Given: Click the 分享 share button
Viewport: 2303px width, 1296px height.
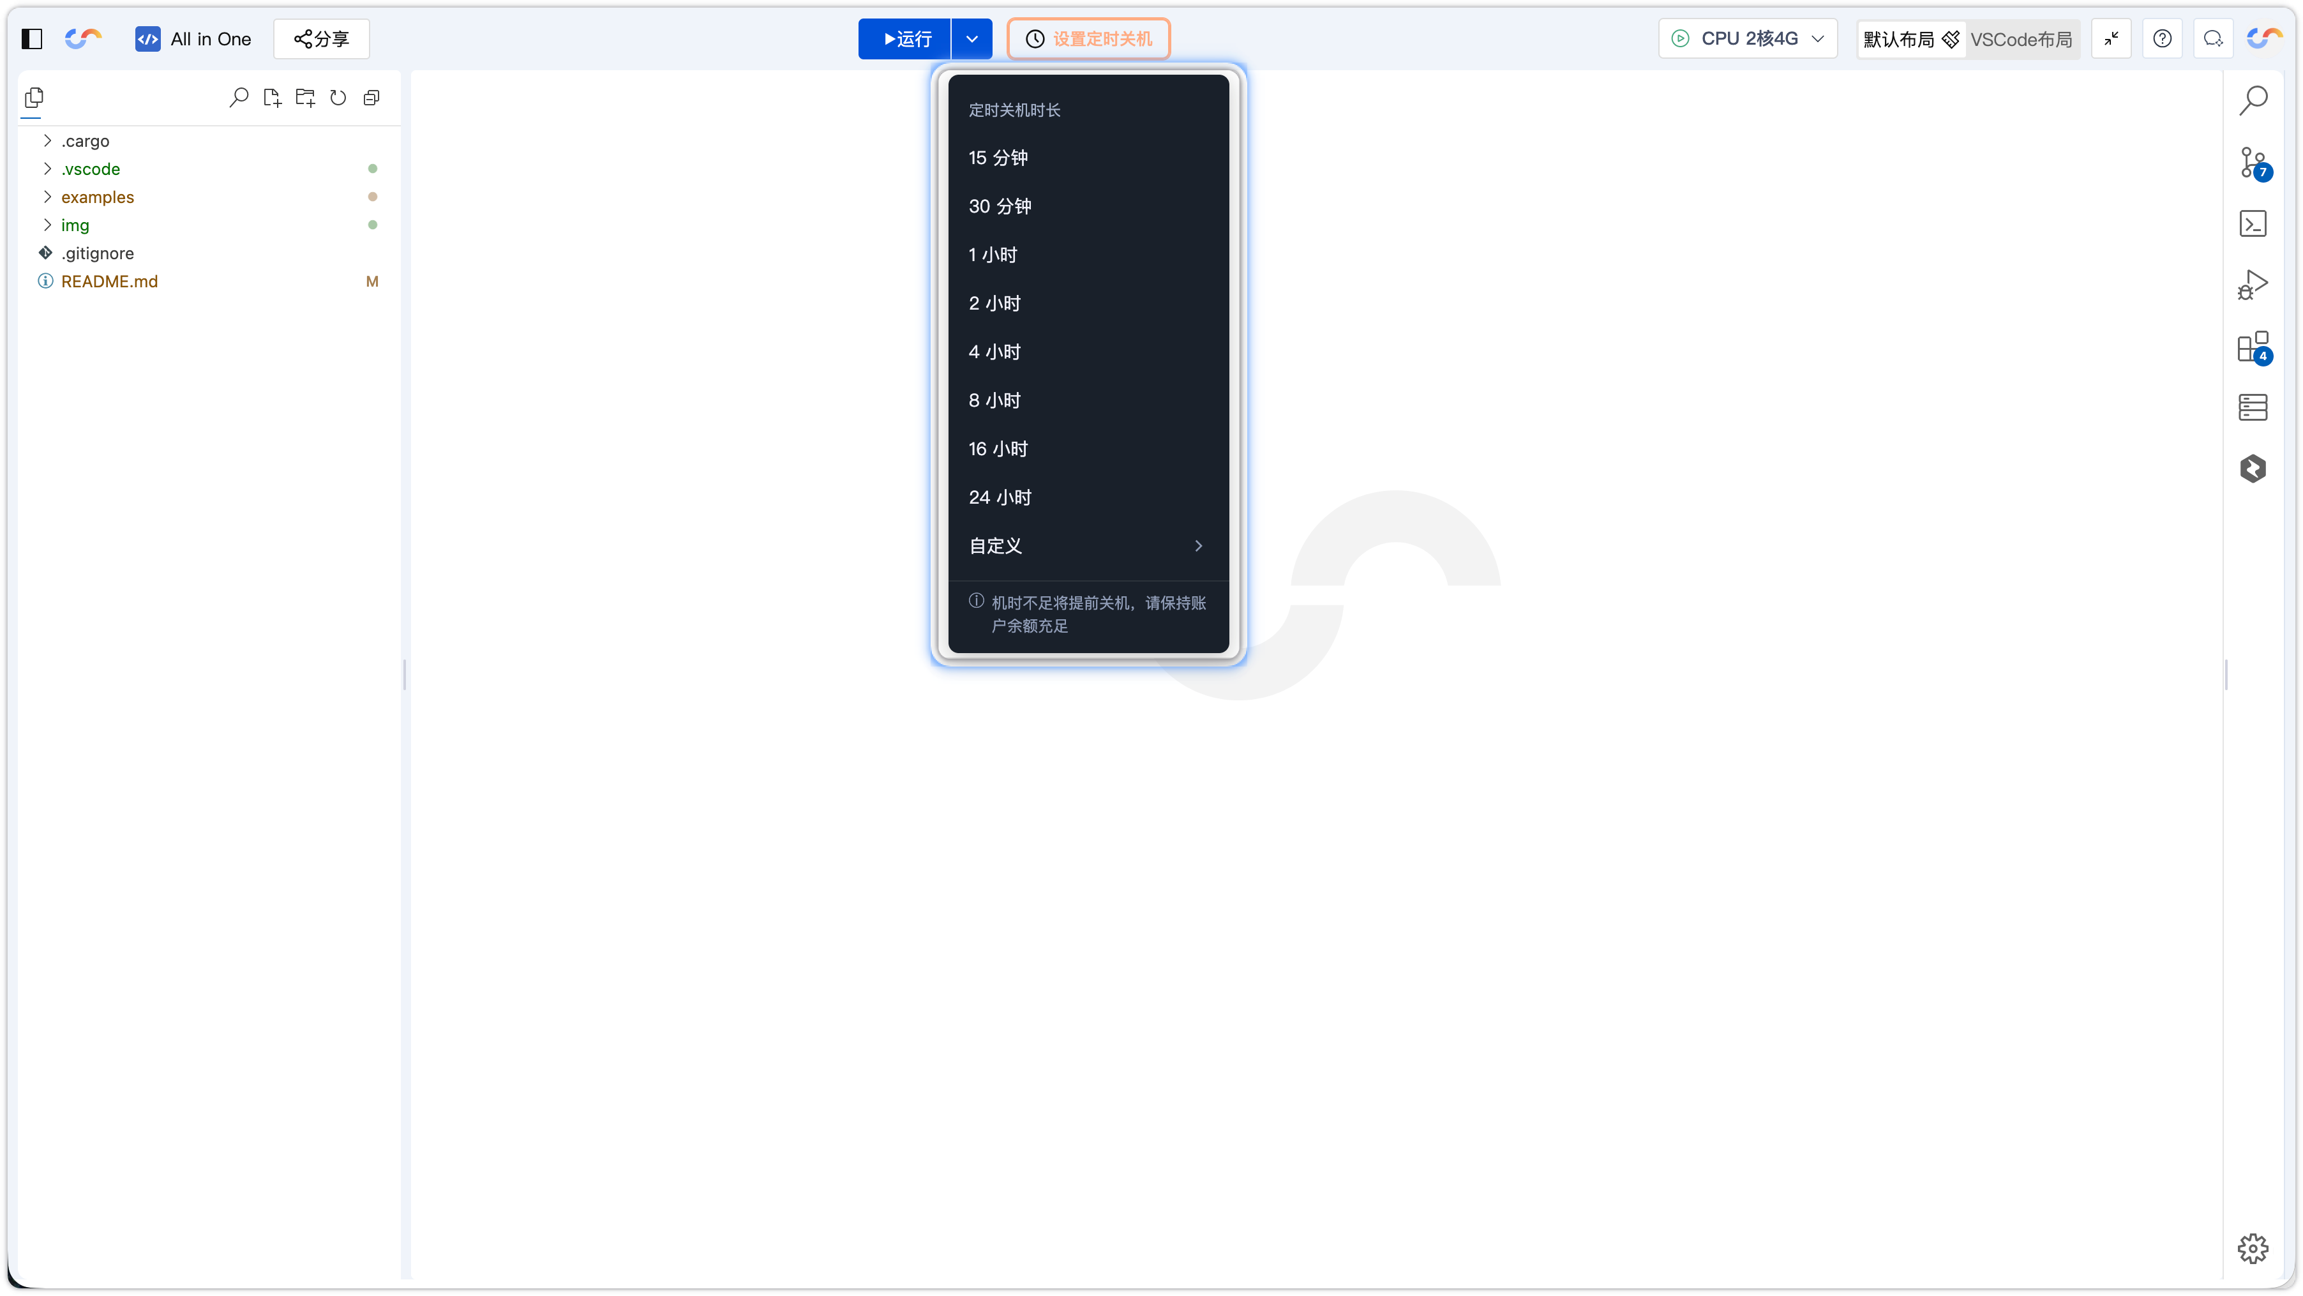Looking at the screenshot, I should pyautogui.click(x=322, y=38).
